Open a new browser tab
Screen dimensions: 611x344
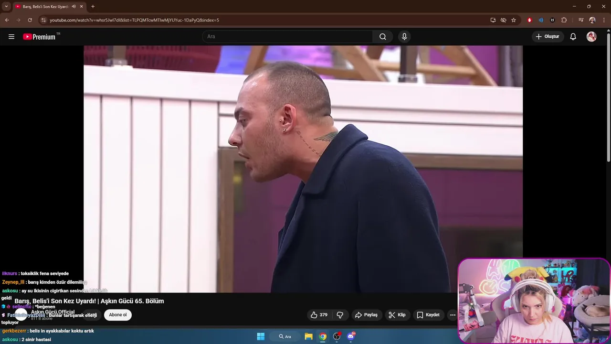pyautogui.click(x=93, y=7)
